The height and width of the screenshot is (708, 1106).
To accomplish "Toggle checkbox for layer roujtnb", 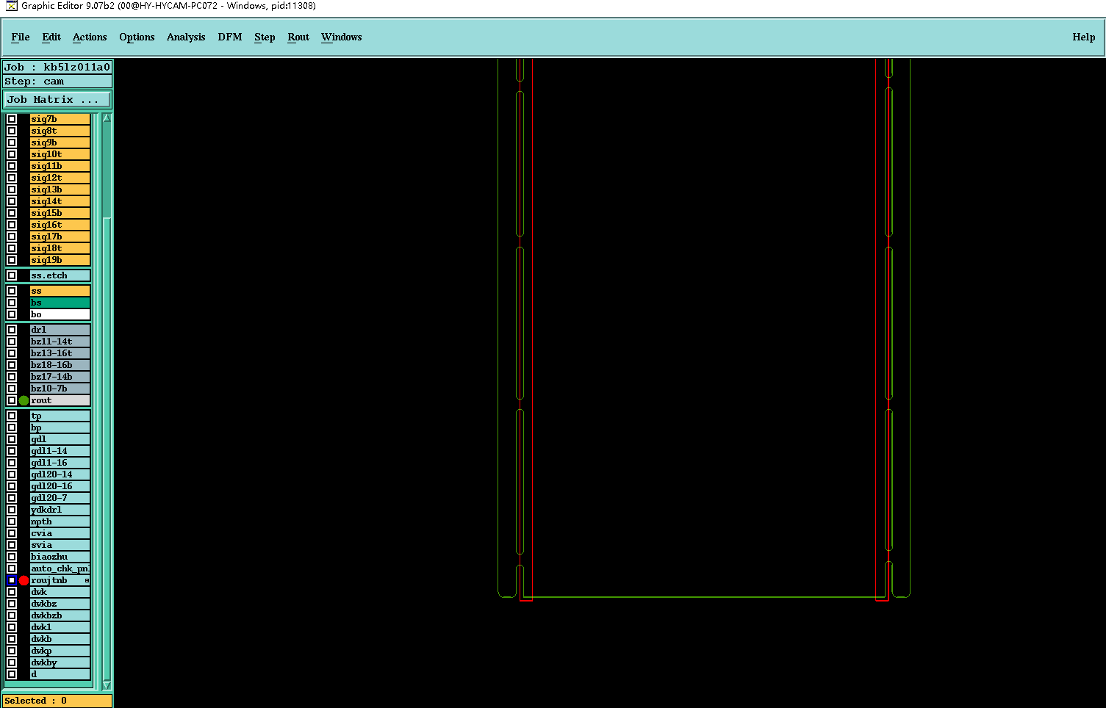I will pyautogui.click(x=12, y=580).
